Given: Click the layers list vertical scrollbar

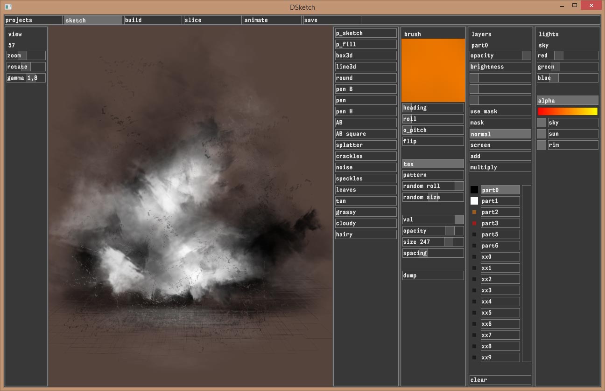Looking at the screenshot, I should [527, 273].
